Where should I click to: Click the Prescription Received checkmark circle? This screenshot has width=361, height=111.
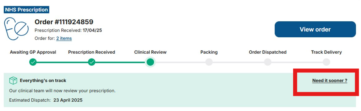tap(92, 62)
